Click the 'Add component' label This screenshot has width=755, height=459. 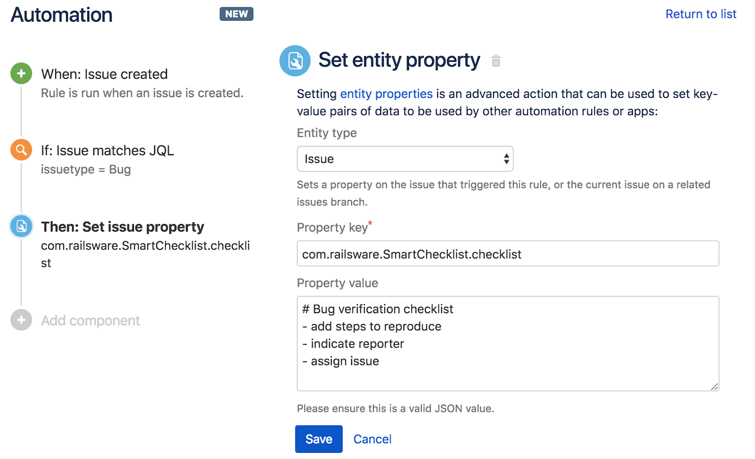point(90,321)
